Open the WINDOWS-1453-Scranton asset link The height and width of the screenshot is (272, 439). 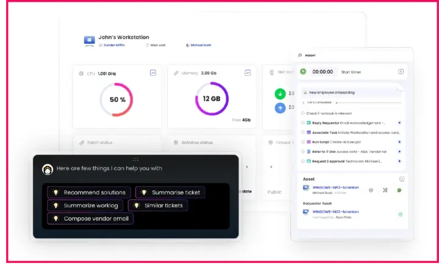click(335, 187)
